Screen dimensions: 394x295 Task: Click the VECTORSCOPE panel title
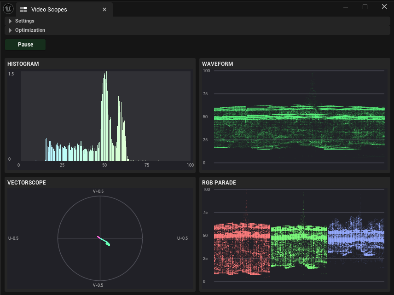click(27, 183)
